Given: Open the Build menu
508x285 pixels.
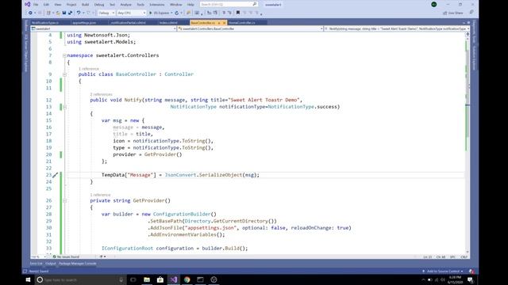Looking at the screenshot, I should click(85, 5).
